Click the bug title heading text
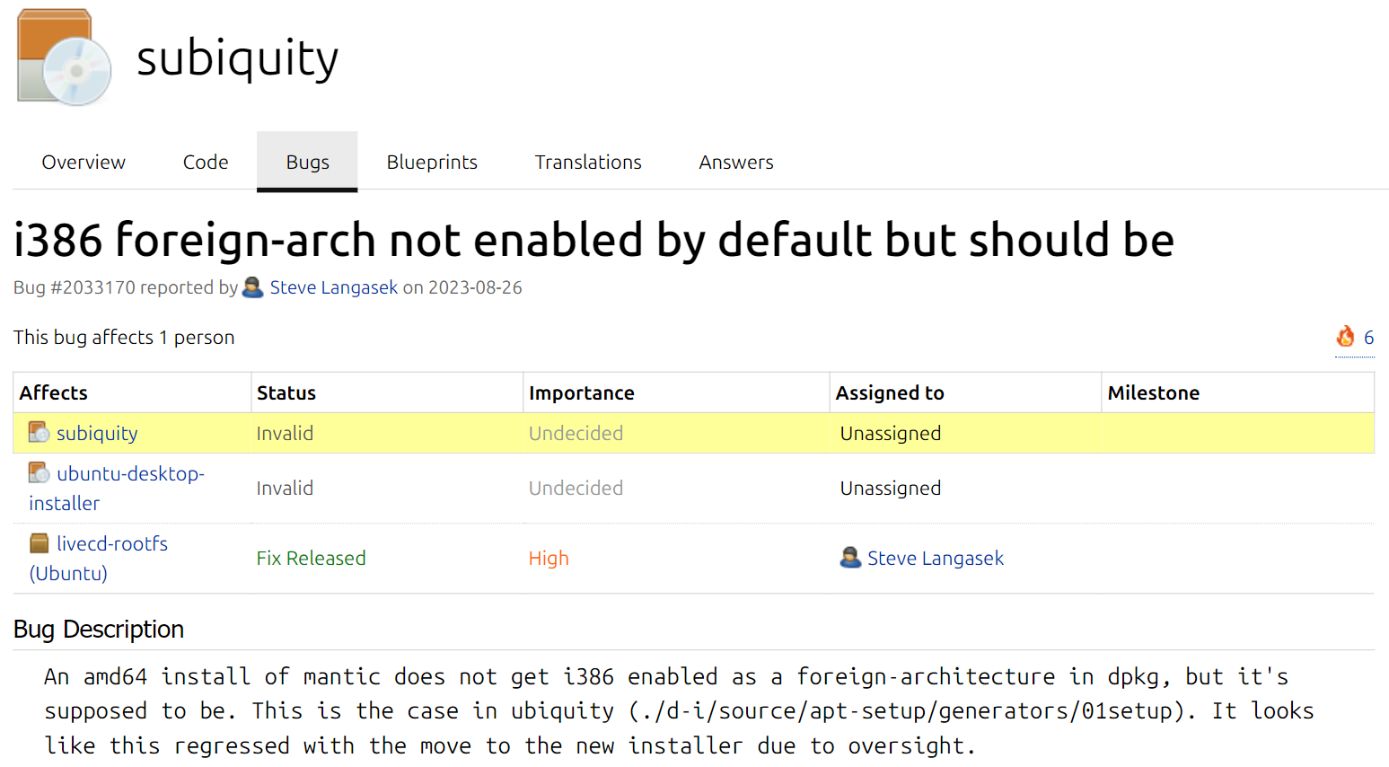 593,241
